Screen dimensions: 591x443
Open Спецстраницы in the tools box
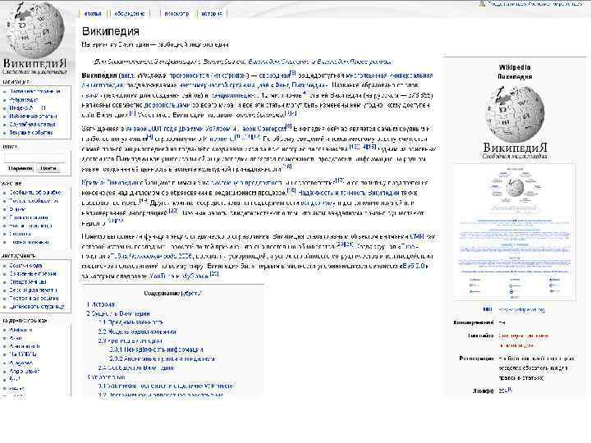pos(28,282)
